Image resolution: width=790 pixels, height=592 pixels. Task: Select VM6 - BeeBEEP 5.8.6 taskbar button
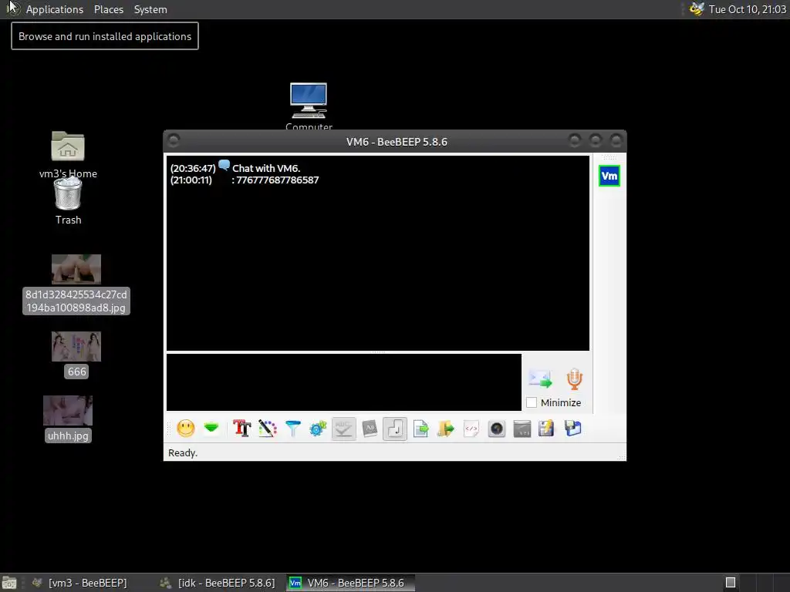tap(351, 583)
